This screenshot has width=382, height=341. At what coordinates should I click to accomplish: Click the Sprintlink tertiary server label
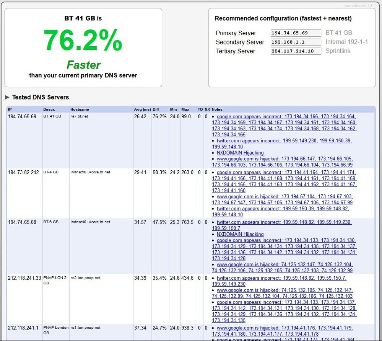[338, 51]
